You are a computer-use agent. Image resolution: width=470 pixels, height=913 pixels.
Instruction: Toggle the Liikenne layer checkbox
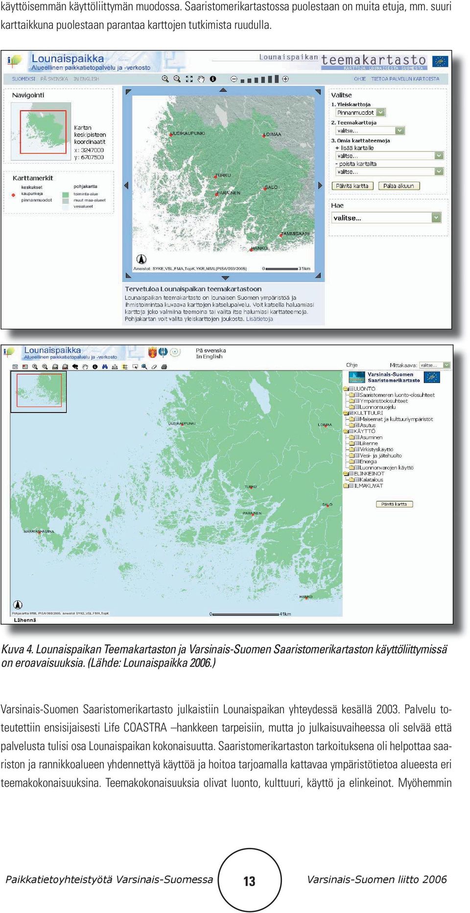(357, 443)
